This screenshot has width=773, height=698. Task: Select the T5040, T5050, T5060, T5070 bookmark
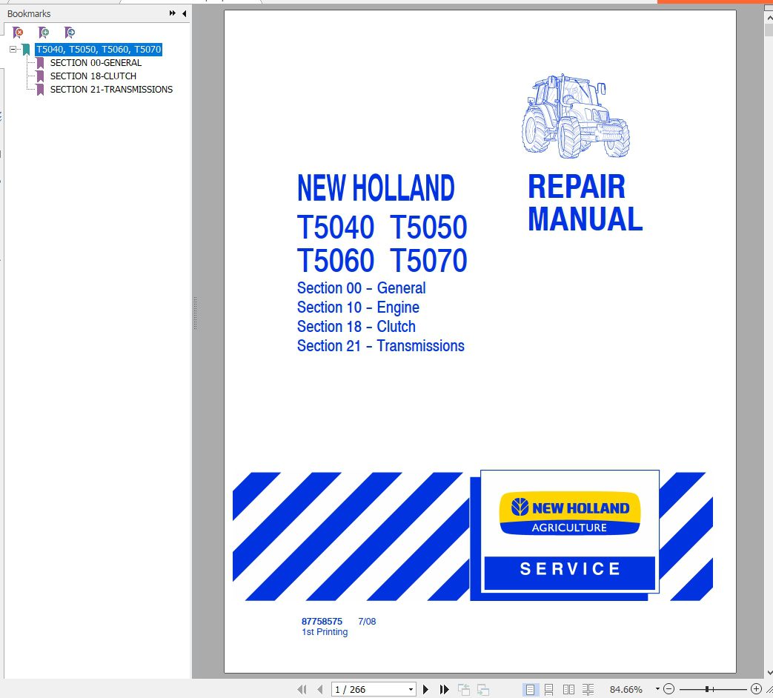(x=99, y=50)
